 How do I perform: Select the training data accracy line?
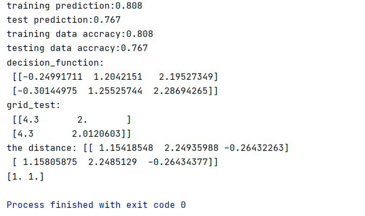pyautogui.click(x=80, y=34)
